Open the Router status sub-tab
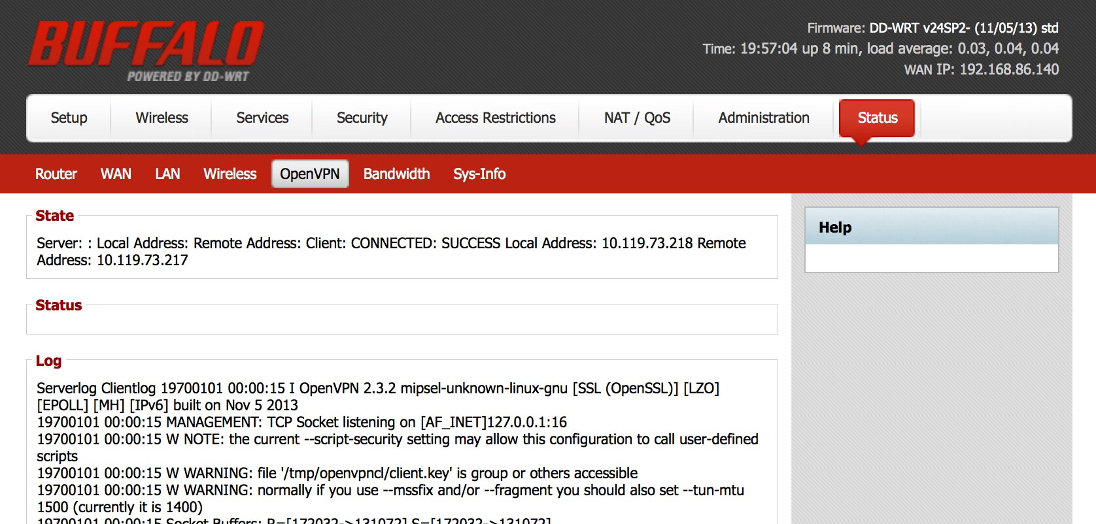The height and width of the screenshot is (524, 1096). click(x=56, y=174)
